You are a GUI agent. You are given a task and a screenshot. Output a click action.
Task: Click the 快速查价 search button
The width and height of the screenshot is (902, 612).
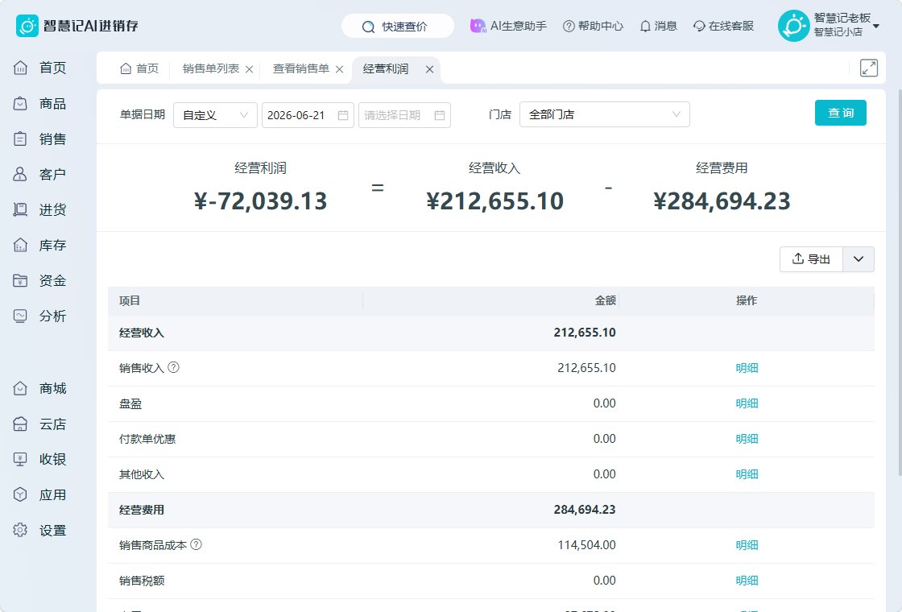pyautogui.click(x=398, y=27)
